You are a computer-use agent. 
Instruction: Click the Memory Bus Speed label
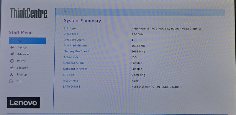76,51
